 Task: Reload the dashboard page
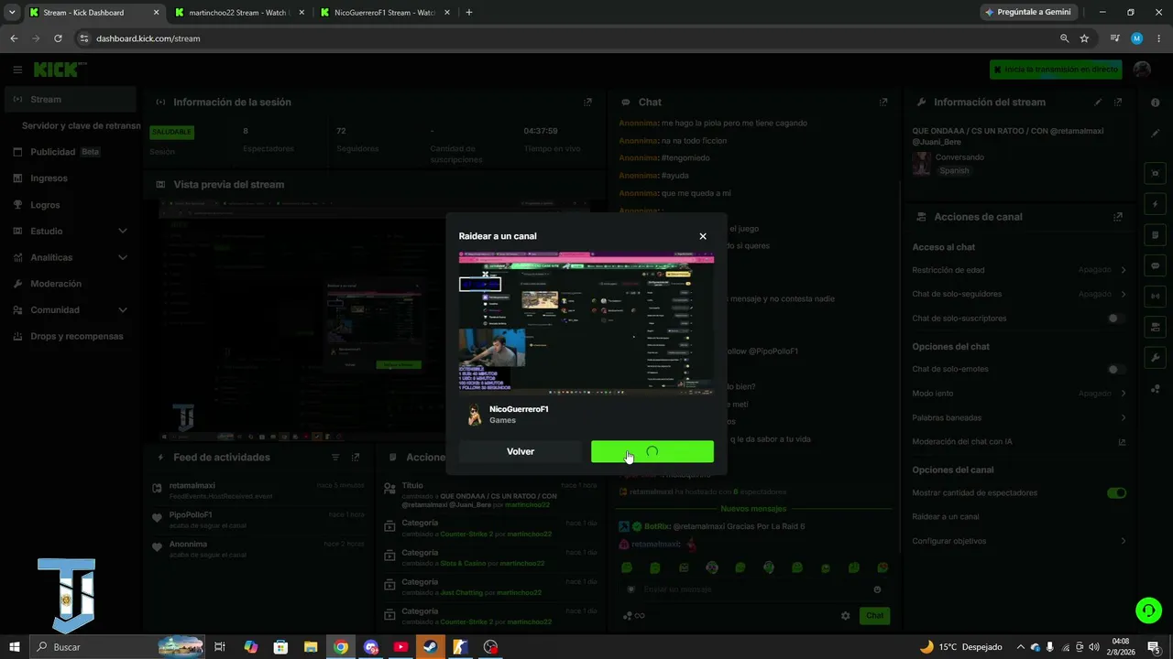click(58, 38)
